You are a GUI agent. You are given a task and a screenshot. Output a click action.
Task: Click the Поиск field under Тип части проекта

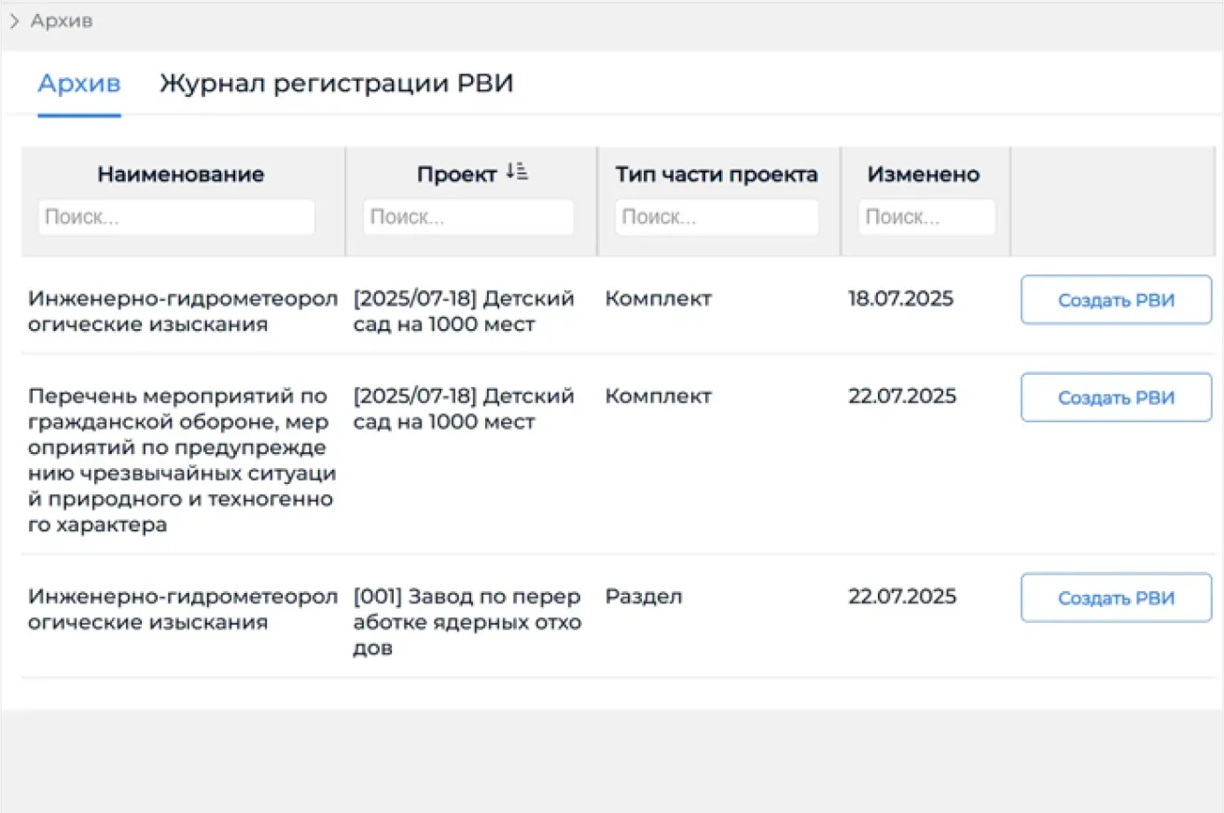(716, 216)
